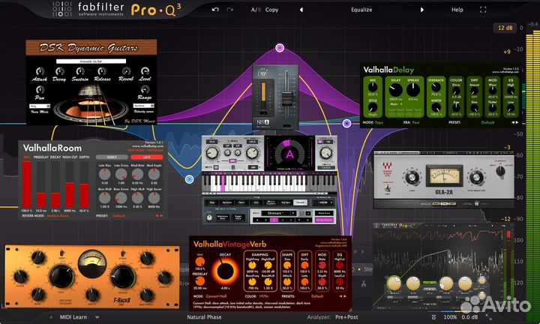Viewport: 540px width, 324px height.
Task: Open the MIDI Learn dropdown arrow
Action: 97,317
